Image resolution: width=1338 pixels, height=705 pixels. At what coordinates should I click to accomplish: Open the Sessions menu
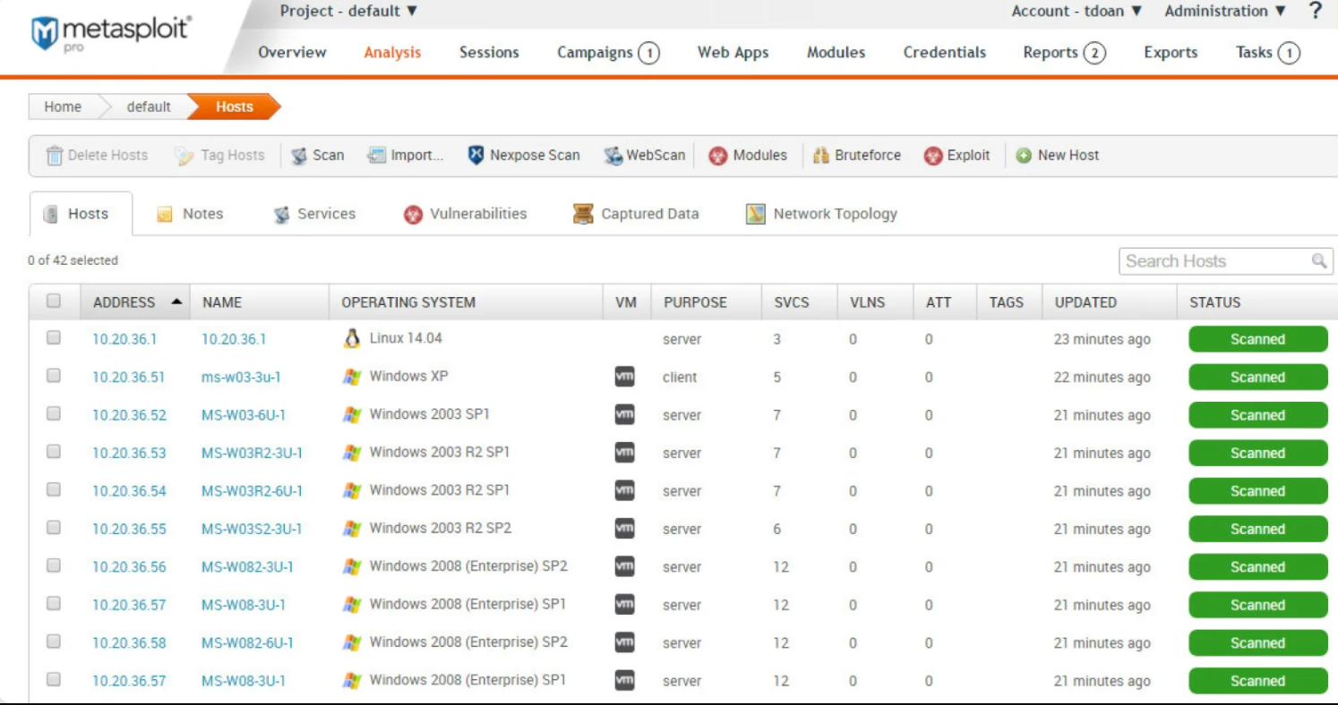pyautogui.click(x=489, y=53)
